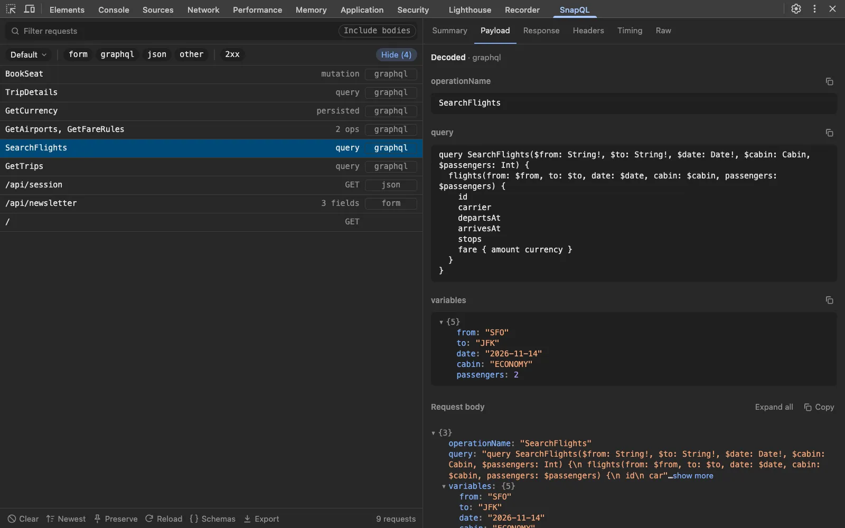Copy the variables block

829,300
